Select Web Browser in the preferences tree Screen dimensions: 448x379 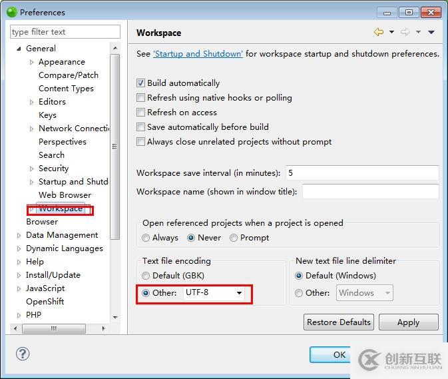pyautogui.click(x=65, y=195)
